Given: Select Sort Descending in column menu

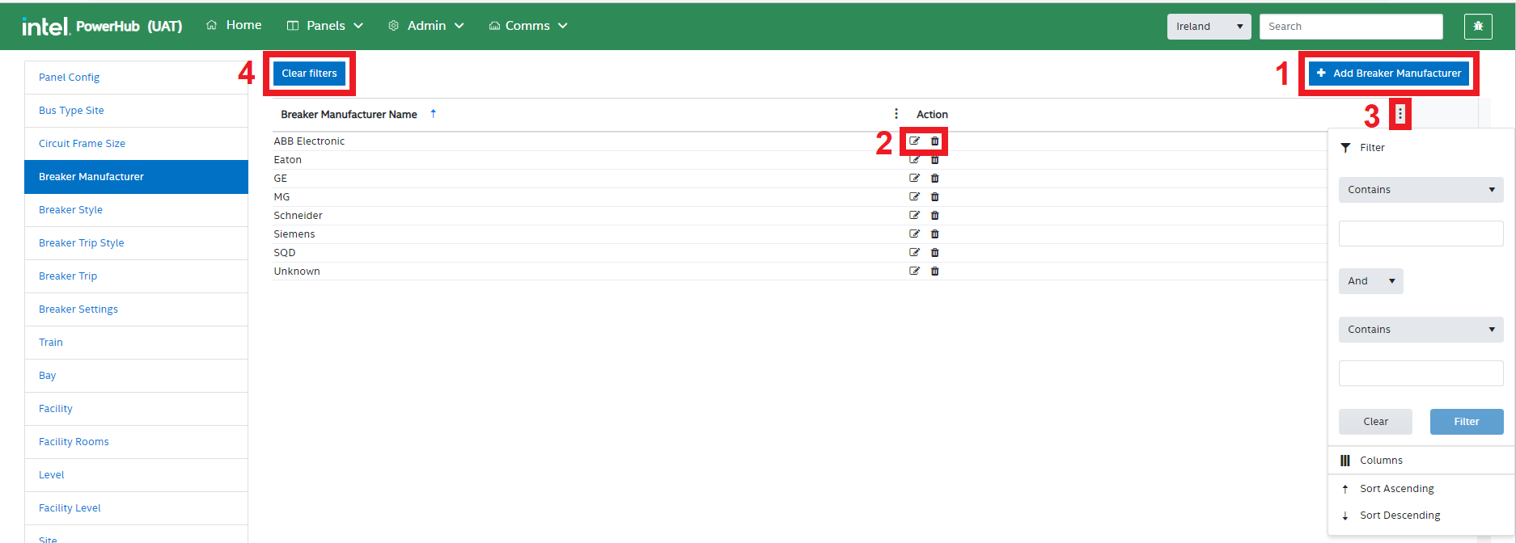Looking at the screenshot, I should pos(1400,516).
